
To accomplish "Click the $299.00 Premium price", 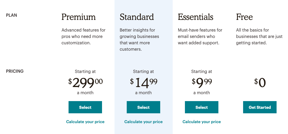I will [x=85, y=83].
